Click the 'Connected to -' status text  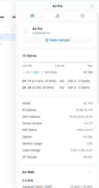click(42, 33)
